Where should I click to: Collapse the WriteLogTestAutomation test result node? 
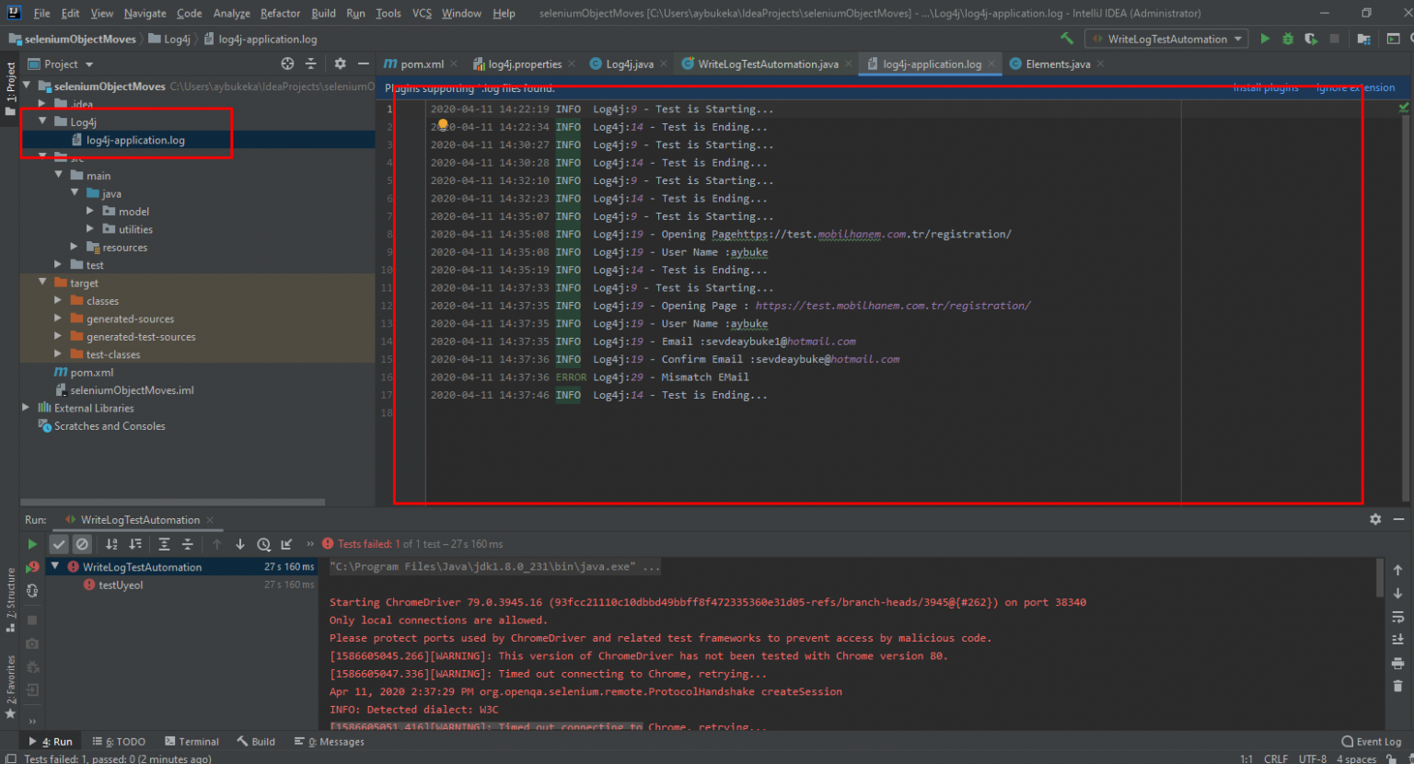[55, 566]
